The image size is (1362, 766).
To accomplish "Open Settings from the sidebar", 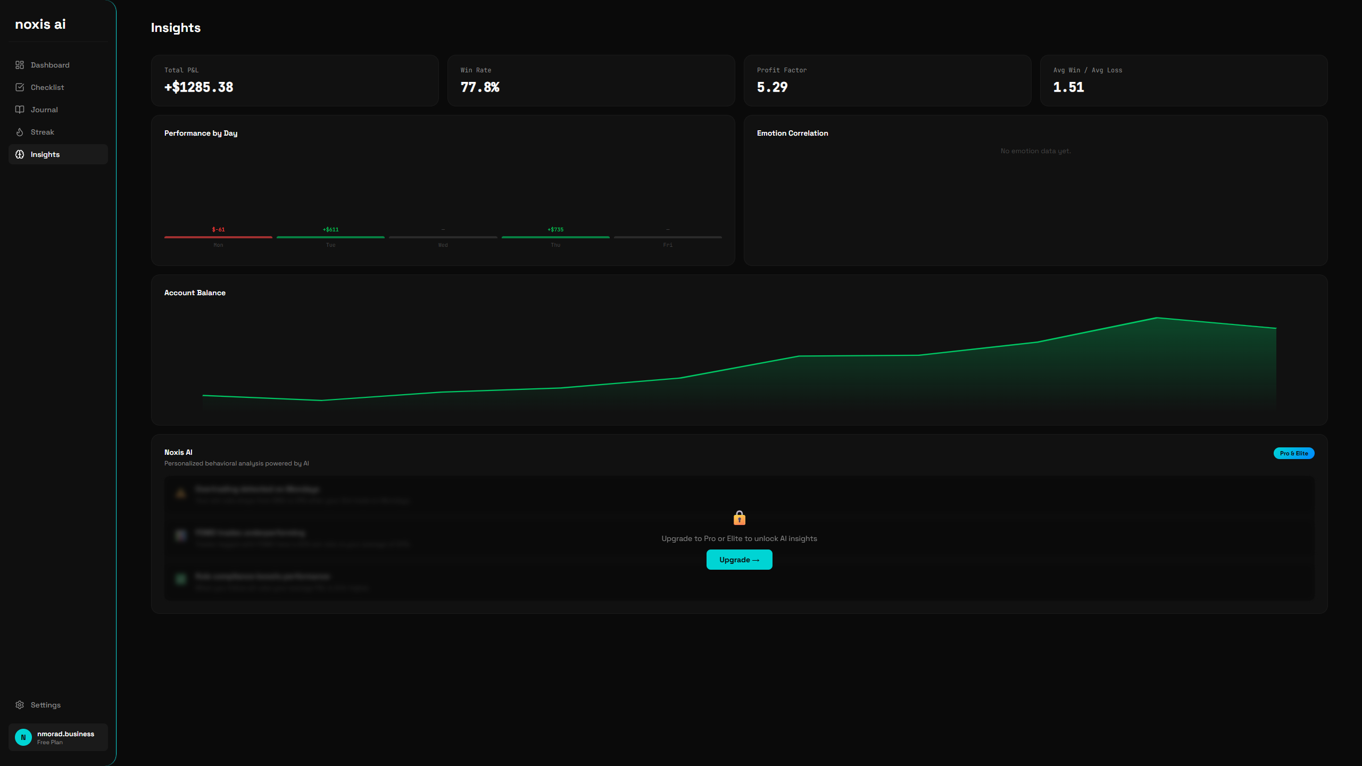I will [x=58, y=705].
